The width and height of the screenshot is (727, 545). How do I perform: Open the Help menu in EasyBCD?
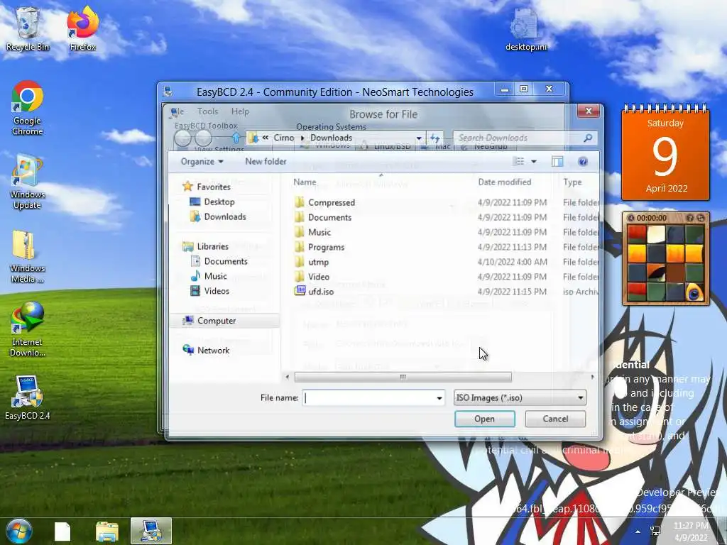(x=240, y=111)
